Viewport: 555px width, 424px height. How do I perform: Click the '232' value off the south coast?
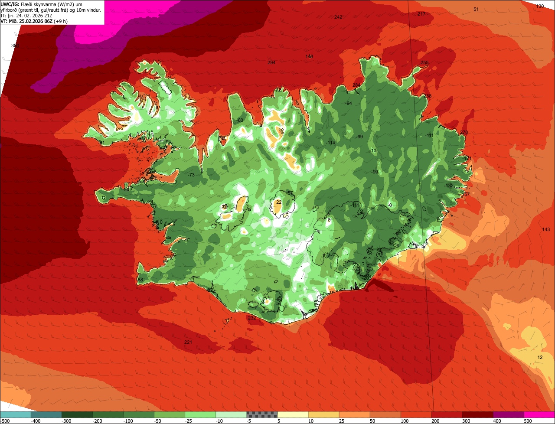(x=252, y=318)
